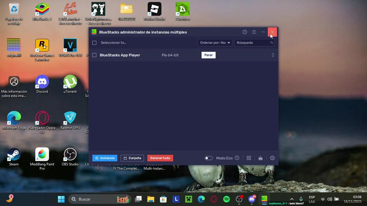Select the LANLauncher desktop shortcut
Image resolution: width=367 pixels, height=206 pixels.
coord(70,14)
